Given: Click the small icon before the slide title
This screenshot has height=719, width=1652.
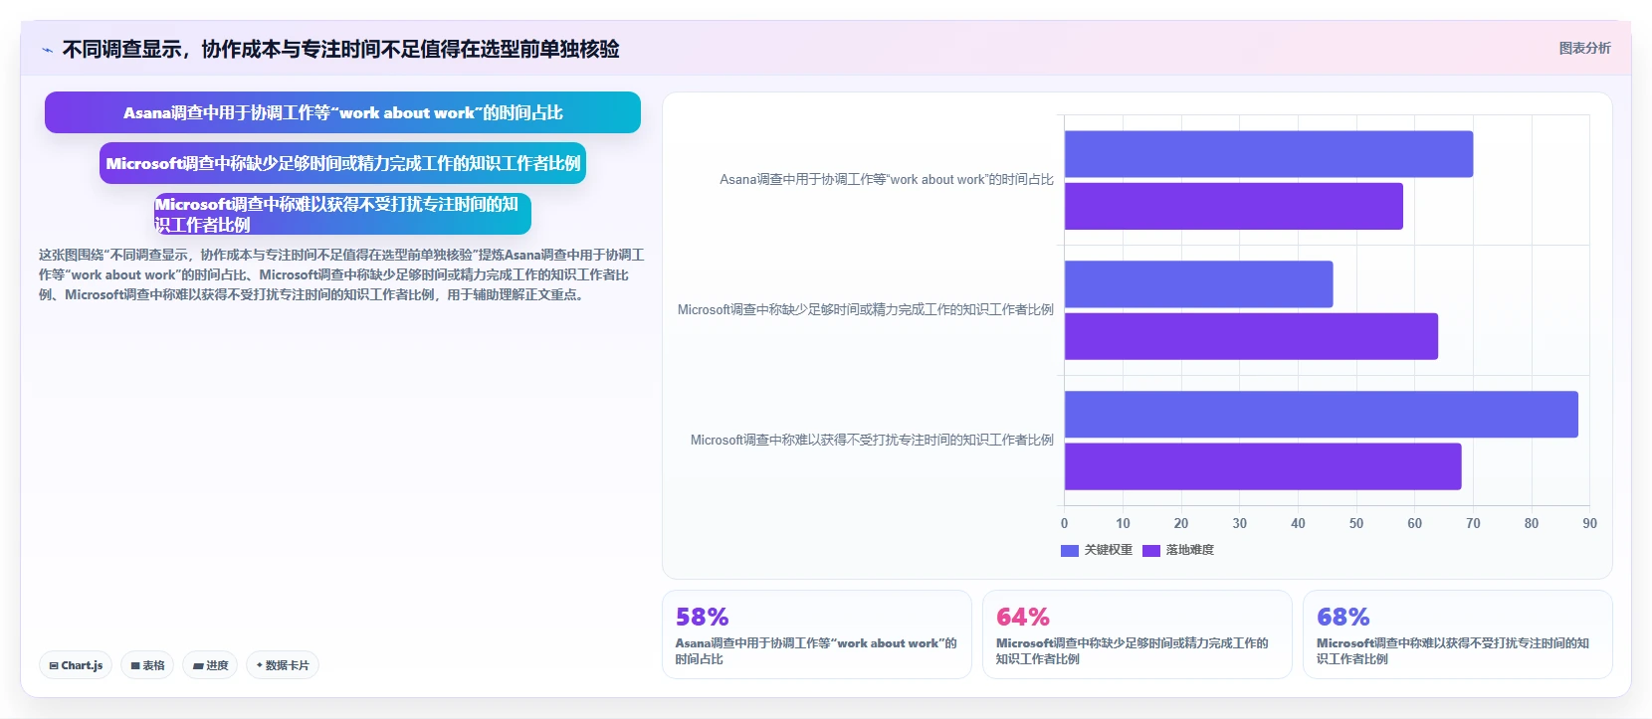Looking at the screenshot, I should click(47, 50).
